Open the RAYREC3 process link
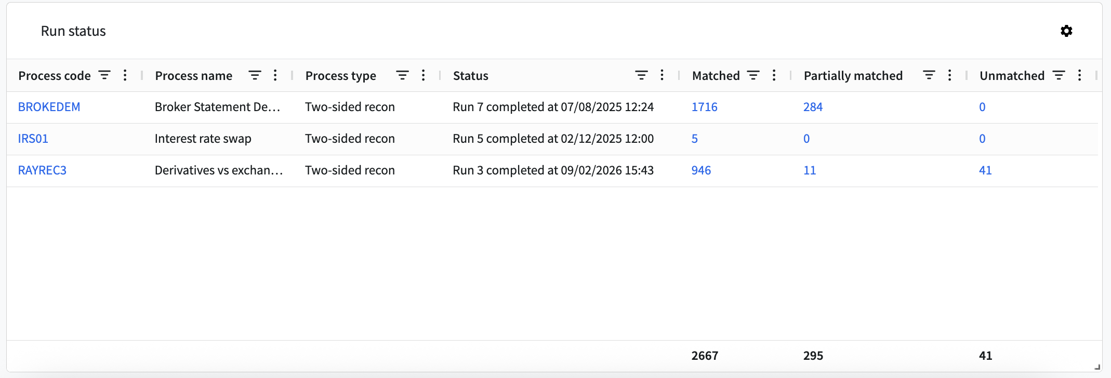Viewport: 1111px width, 378px height. [42, 170]
